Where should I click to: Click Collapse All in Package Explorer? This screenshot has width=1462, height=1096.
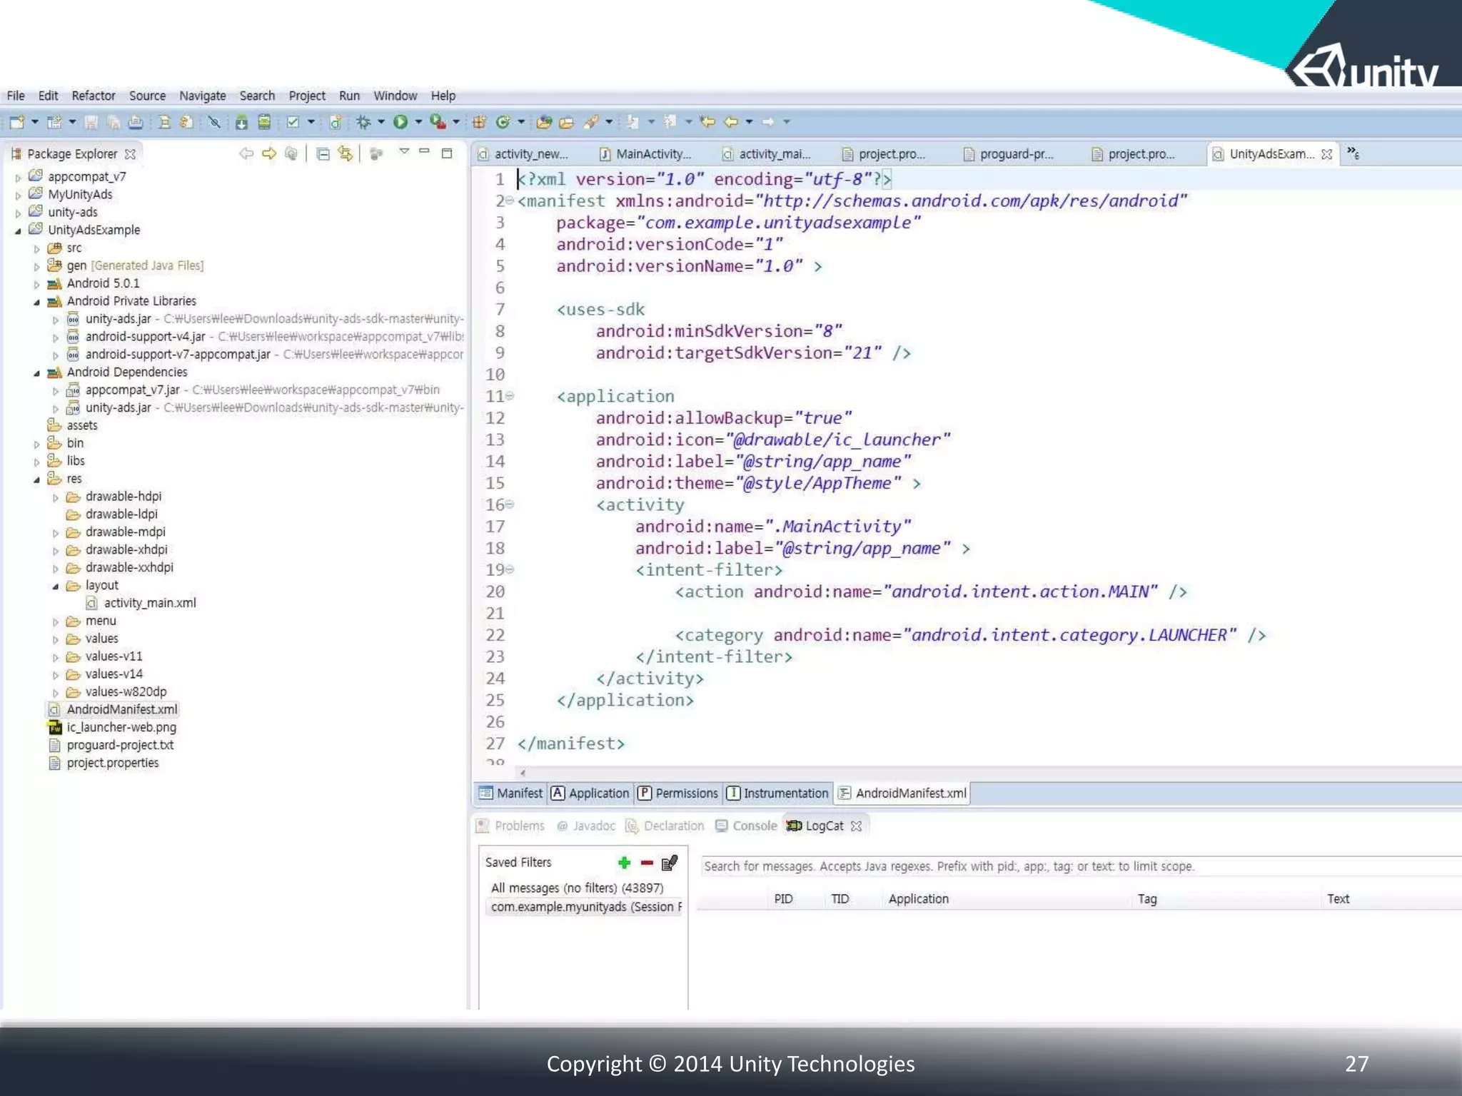tap(323, 153)
